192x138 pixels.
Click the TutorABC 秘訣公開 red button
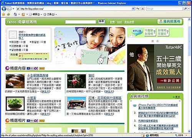tap(169, 80)
